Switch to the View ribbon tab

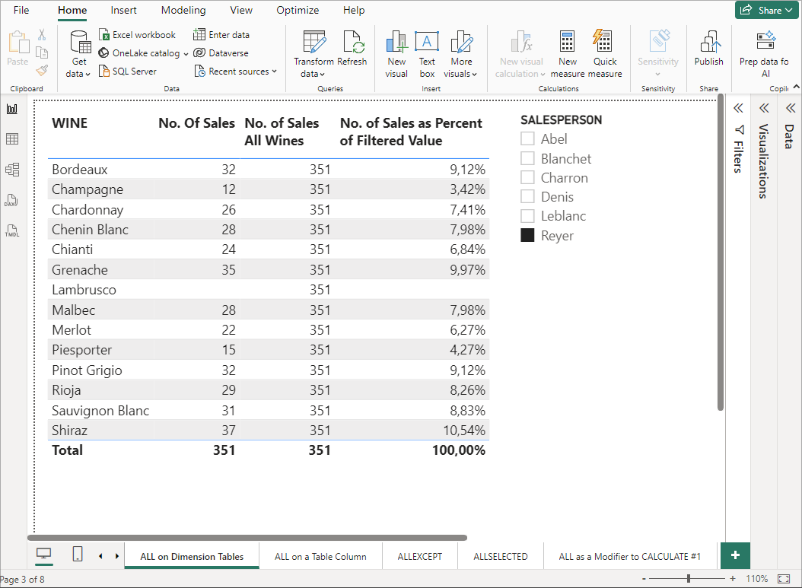coord(241,10)
